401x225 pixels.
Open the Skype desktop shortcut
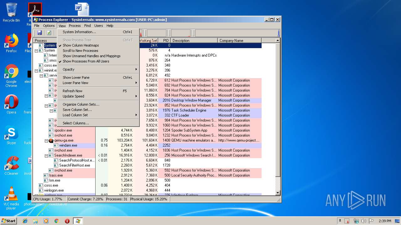(11, 135)
